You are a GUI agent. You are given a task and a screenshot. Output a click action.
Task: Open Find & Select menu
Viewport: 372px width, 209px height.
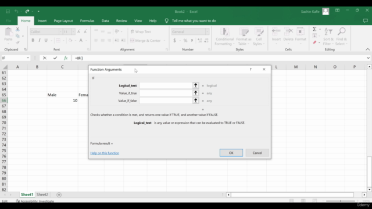pyautogui.click(x=341, y=37)
